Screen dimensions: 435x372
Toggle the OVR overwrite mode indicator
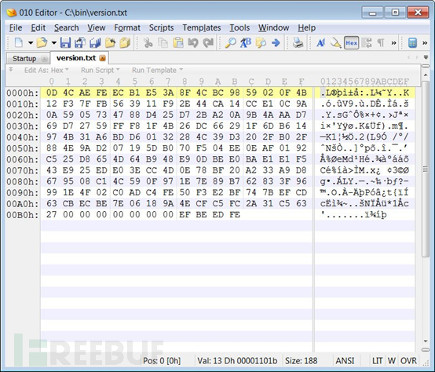(x=408, y=361)
